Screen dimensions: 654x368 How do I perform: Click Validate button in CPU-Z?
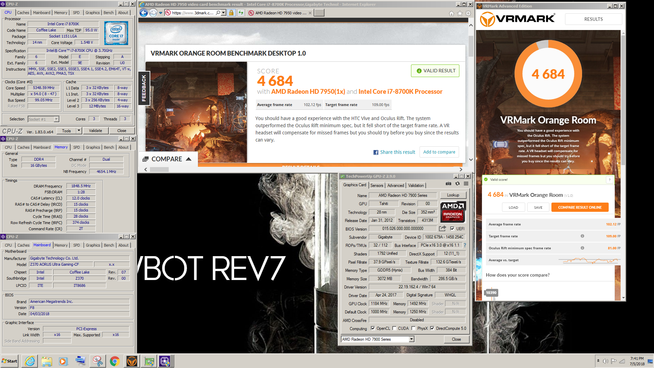95,131
